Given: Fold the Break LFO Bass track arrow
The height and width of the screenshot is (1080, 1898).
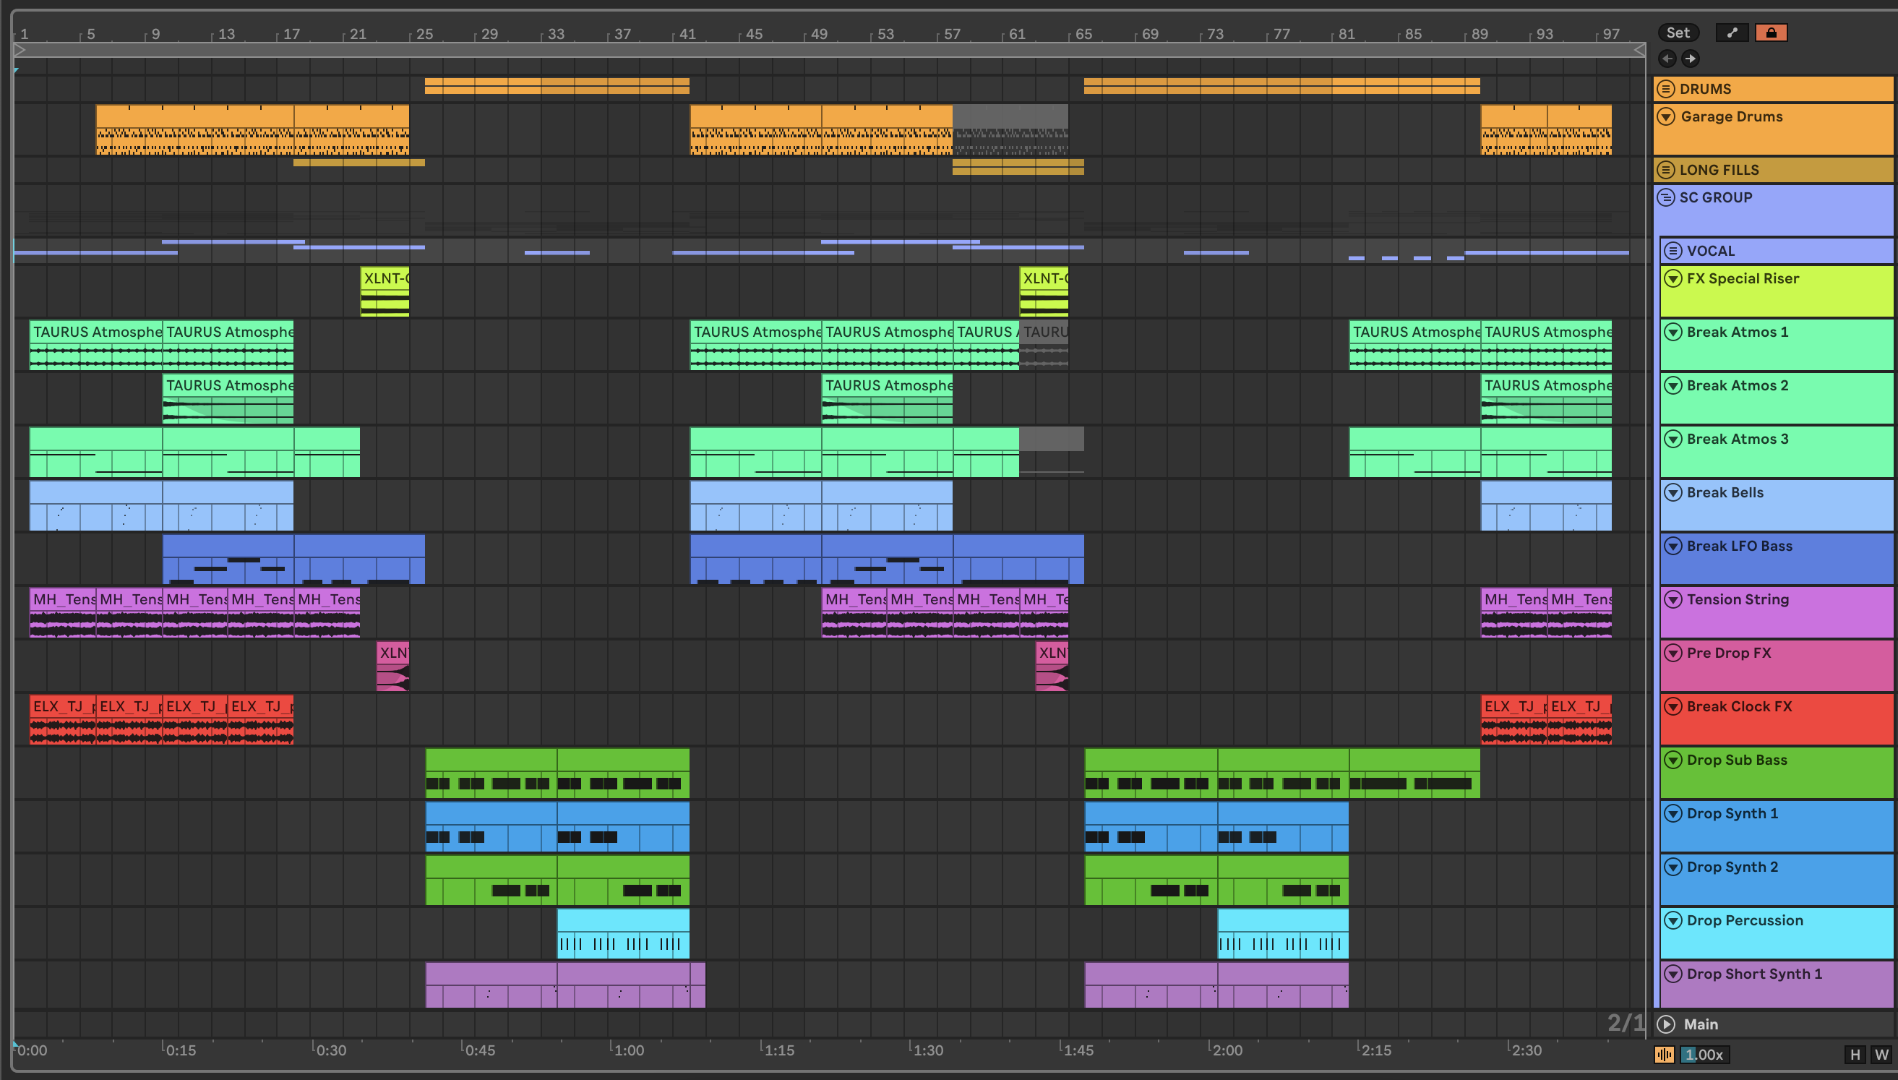Looking at the screenshot, I should 1672,546.
